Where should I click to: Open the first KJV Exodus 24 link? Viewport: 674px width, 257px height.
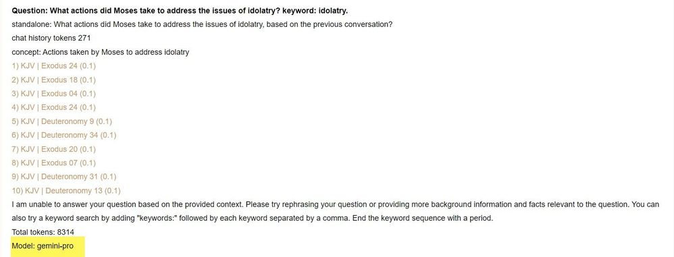54,66
